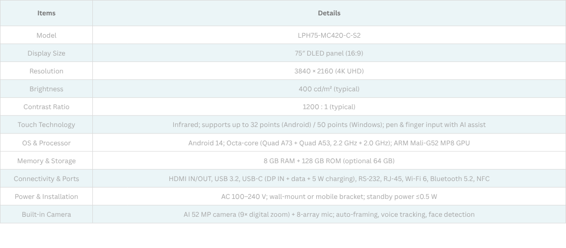Click the AI 52 MP camera details
Image resolution: width=566 pixels, height=248 pixels.
(x=329, y=214)
